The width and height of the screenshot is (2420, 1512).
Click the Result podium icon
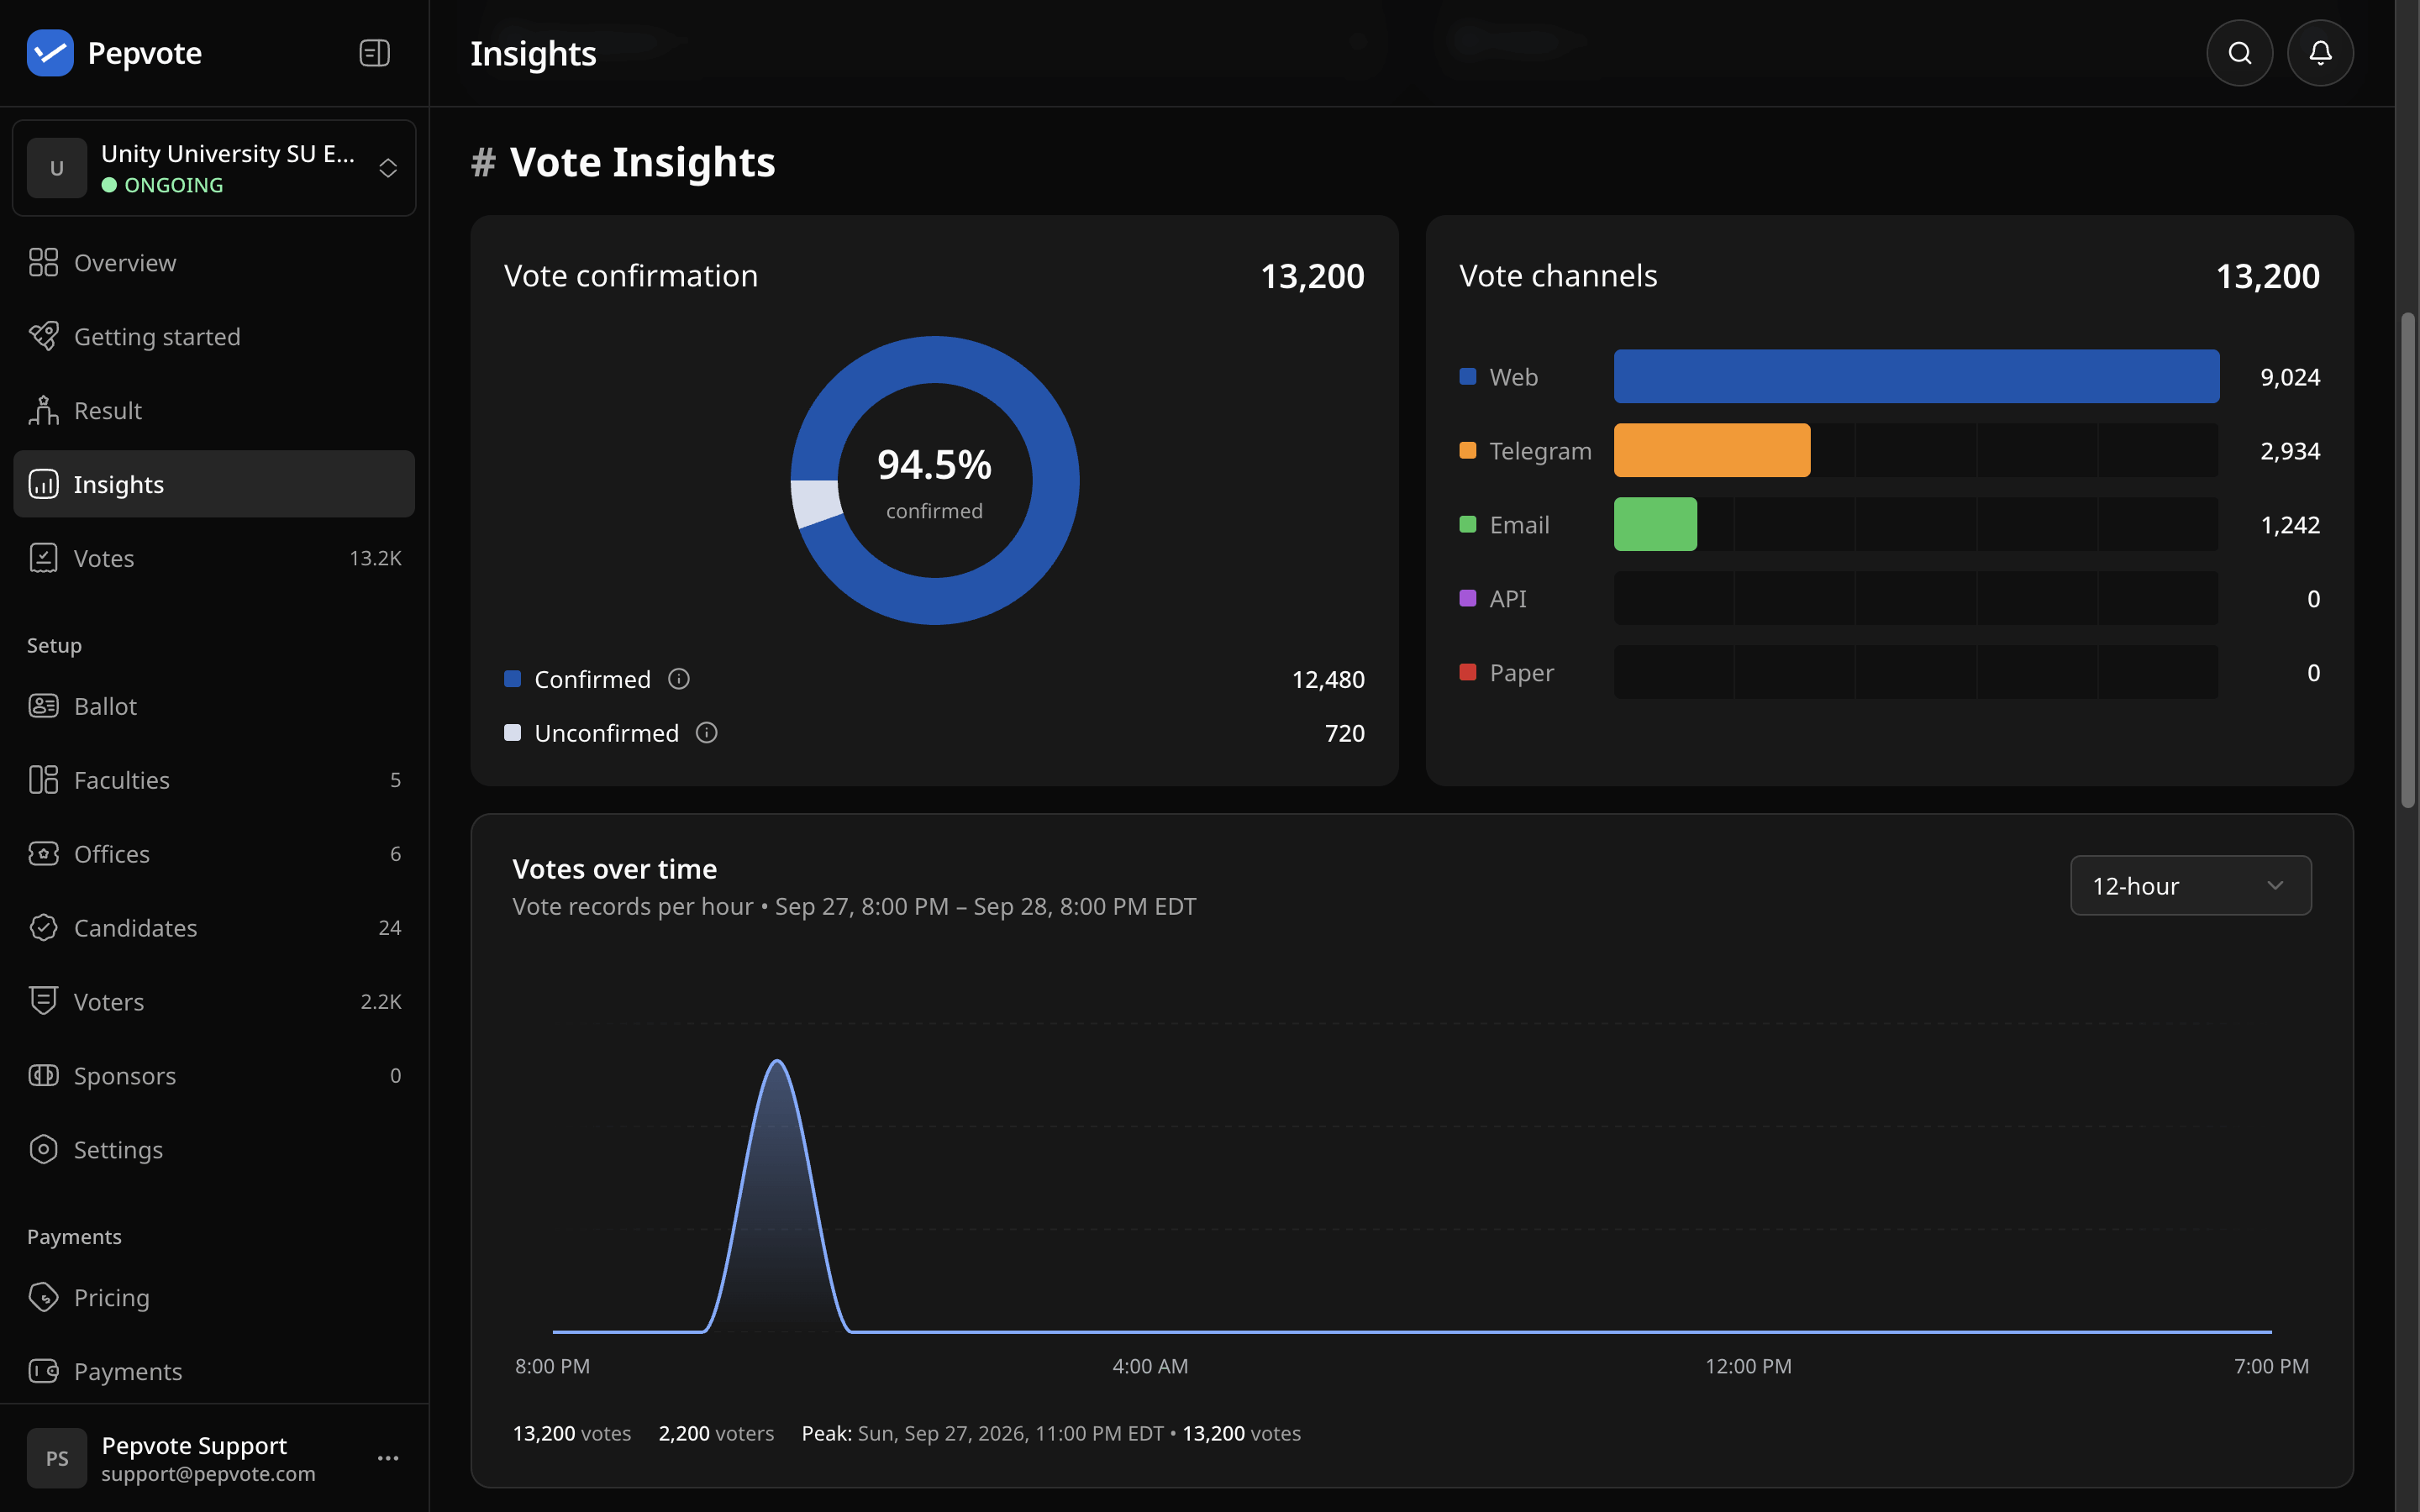(x=43, y=410)
